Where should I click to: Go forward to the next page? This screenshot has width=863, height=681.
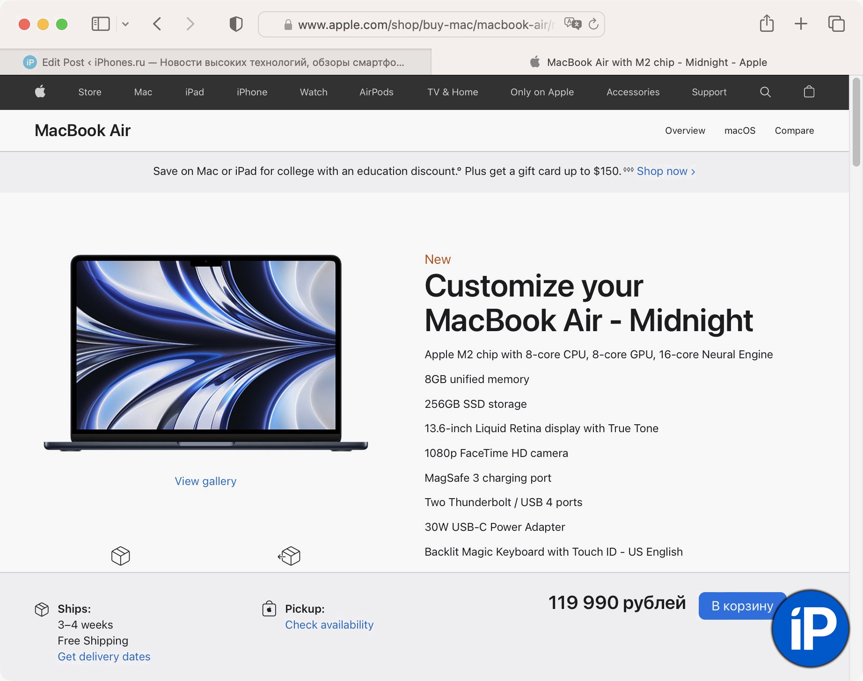click(190, 24)
